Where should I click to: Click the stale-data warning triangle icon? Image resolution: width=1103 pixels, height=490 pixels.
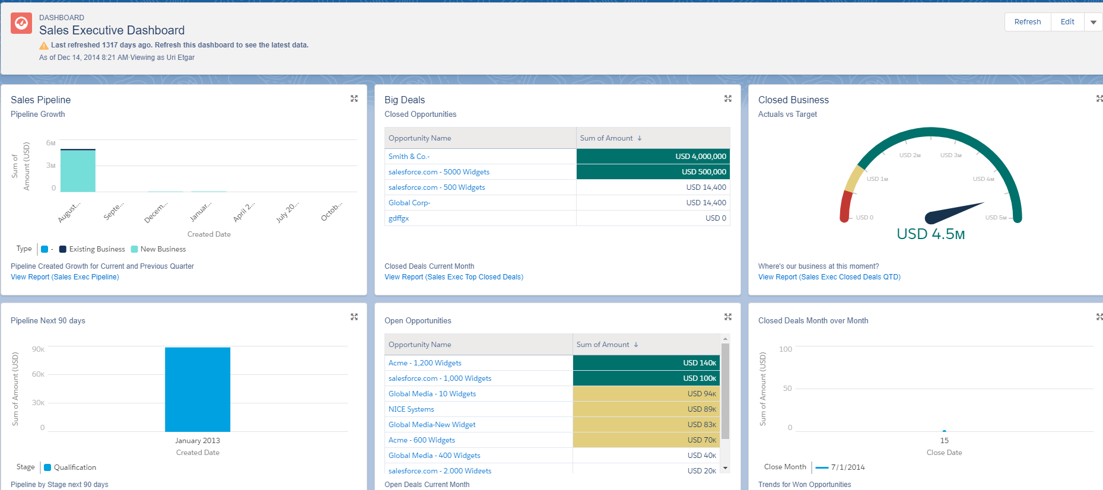[x=44, y=46]
